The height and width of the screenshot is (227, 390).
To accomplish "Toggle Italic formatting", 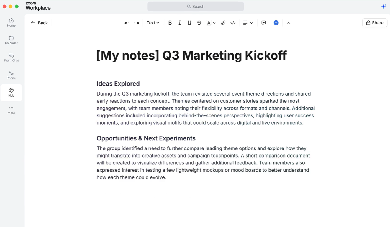I will coord(180,23).
